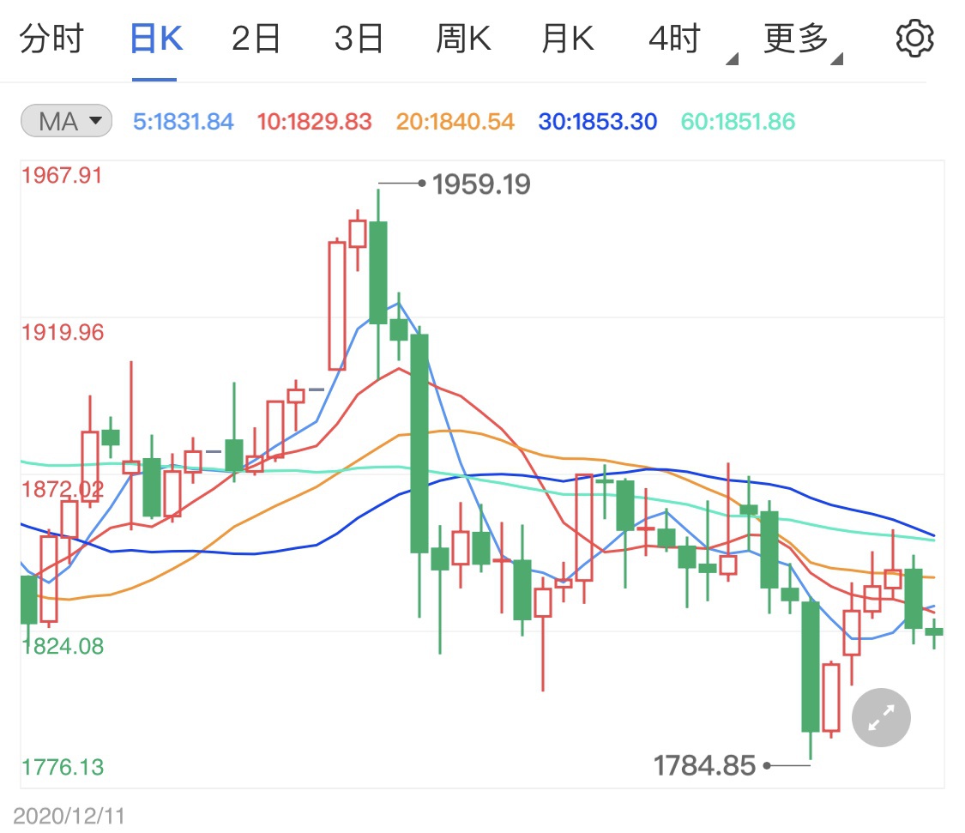Click the MA5 value 5:1831.84
This screenshot has width=965, height=833.
184,121
